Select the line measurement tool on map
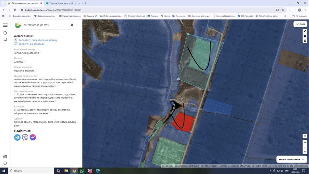Viewport: 309px width, 174px height. (x=305, y=31)
